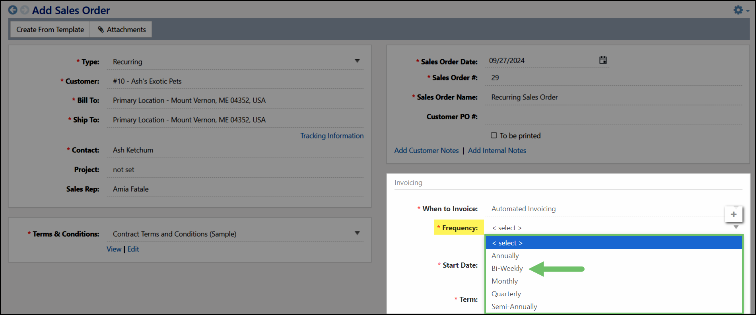This screenshot has height=315, width=756.
Task: Open the Sales Order Date calendar
Action: coord(603,60)
